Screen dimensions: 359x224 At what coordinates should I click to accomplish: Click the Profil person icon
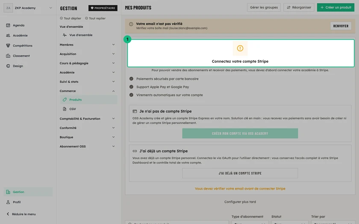click(x=8, y=202)
